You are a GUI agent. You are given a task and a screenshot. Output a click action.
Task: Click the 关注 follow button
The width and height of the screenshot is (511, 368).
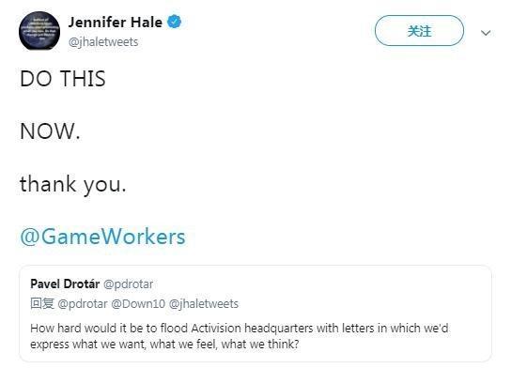click(419, 31)
